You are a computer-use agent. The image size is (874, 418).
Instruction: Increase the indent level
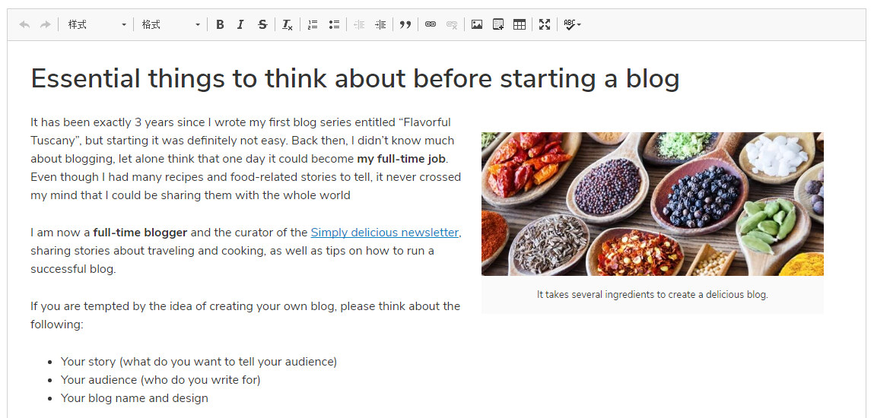[380, 24]
